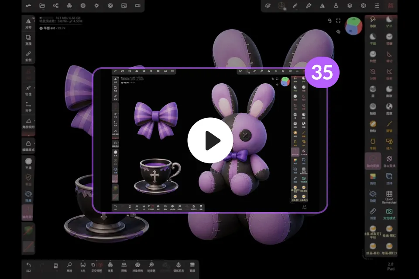
Task: Open the Background image menu
Action: (124, 6)
